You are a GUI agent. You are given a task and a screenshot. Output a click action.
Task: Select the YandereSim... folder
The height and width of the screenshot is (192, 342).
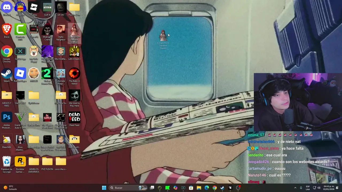(x=34, y=119)
